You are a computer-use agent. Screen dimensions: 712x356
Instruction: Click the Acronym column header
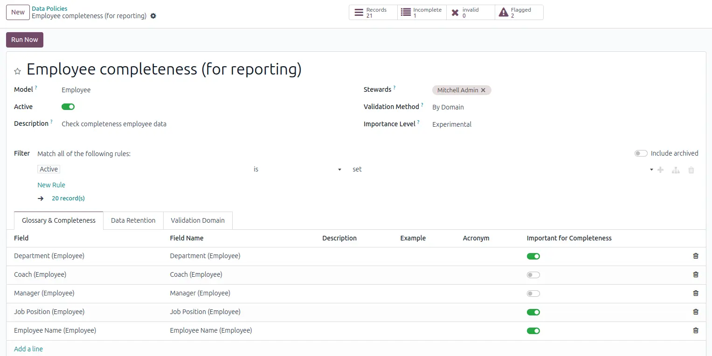coord(476,238)
